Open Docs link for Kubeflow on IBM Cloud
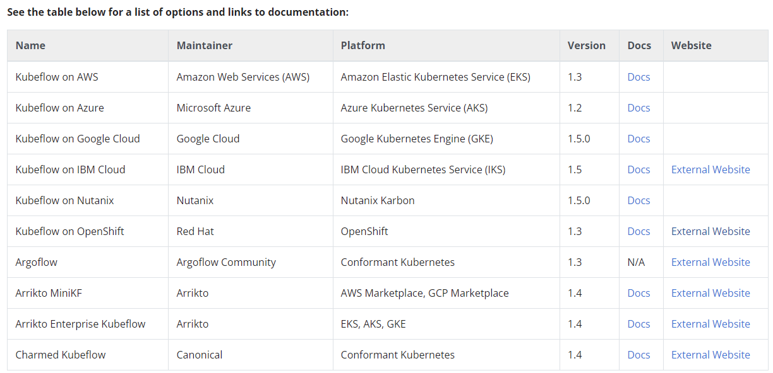This screenshot has height=373, width=773. click(638, 169)
